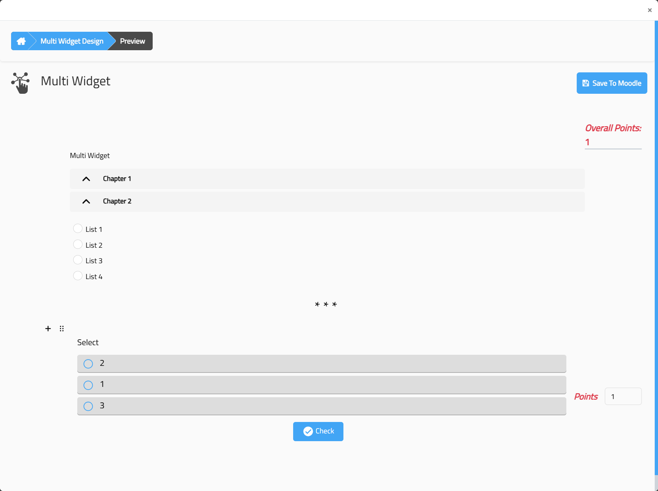This screenshot has height=491, width=658.
Task: Click the Multi Widget hand logo icon
Action: (20, 83)
